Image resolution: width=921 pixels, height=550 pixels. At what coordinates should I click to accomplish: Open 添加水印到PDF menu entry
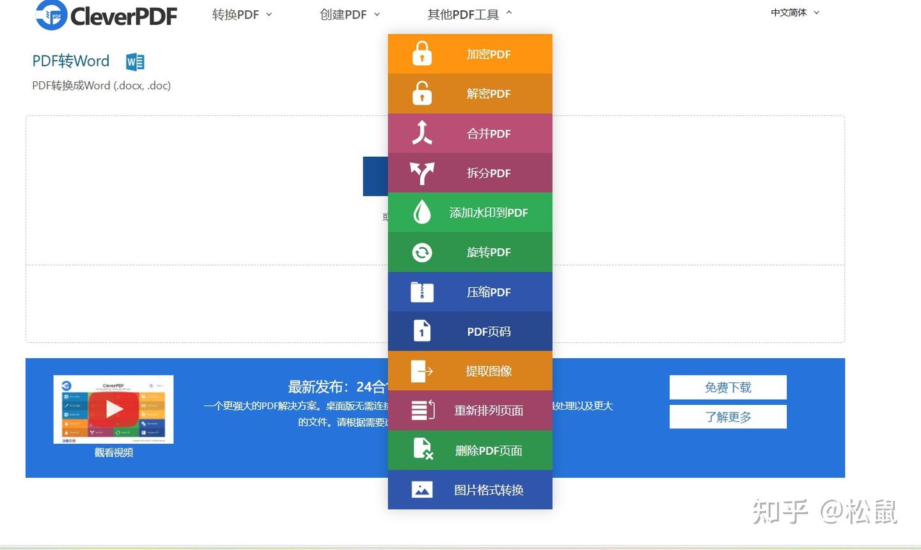click(470, 212)
